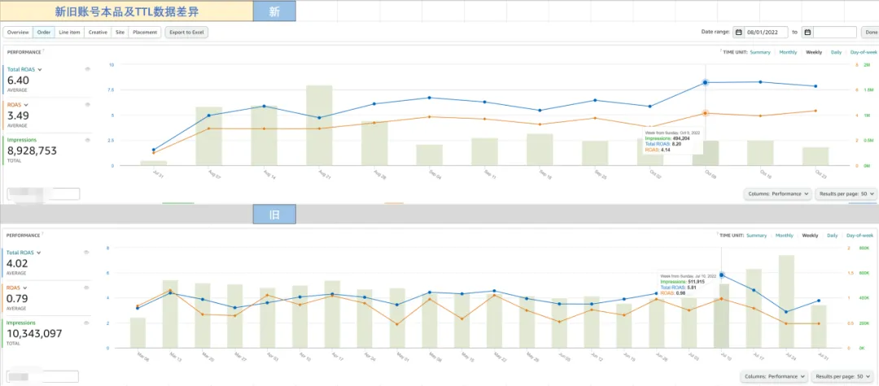
Task: Toggle eye icon beside Total ROAS 4.02
Action: coord(87,252)
